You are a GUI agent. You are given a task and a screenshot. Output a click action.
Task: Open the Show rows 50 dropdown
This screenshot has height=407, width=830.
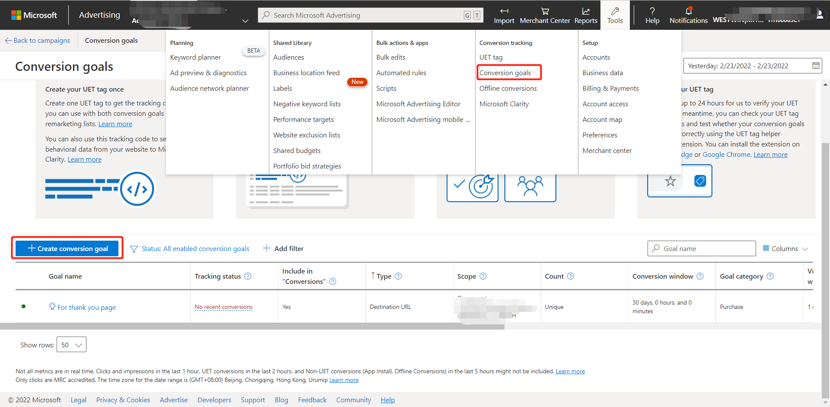pyautogui.click(x=71, y=344)
